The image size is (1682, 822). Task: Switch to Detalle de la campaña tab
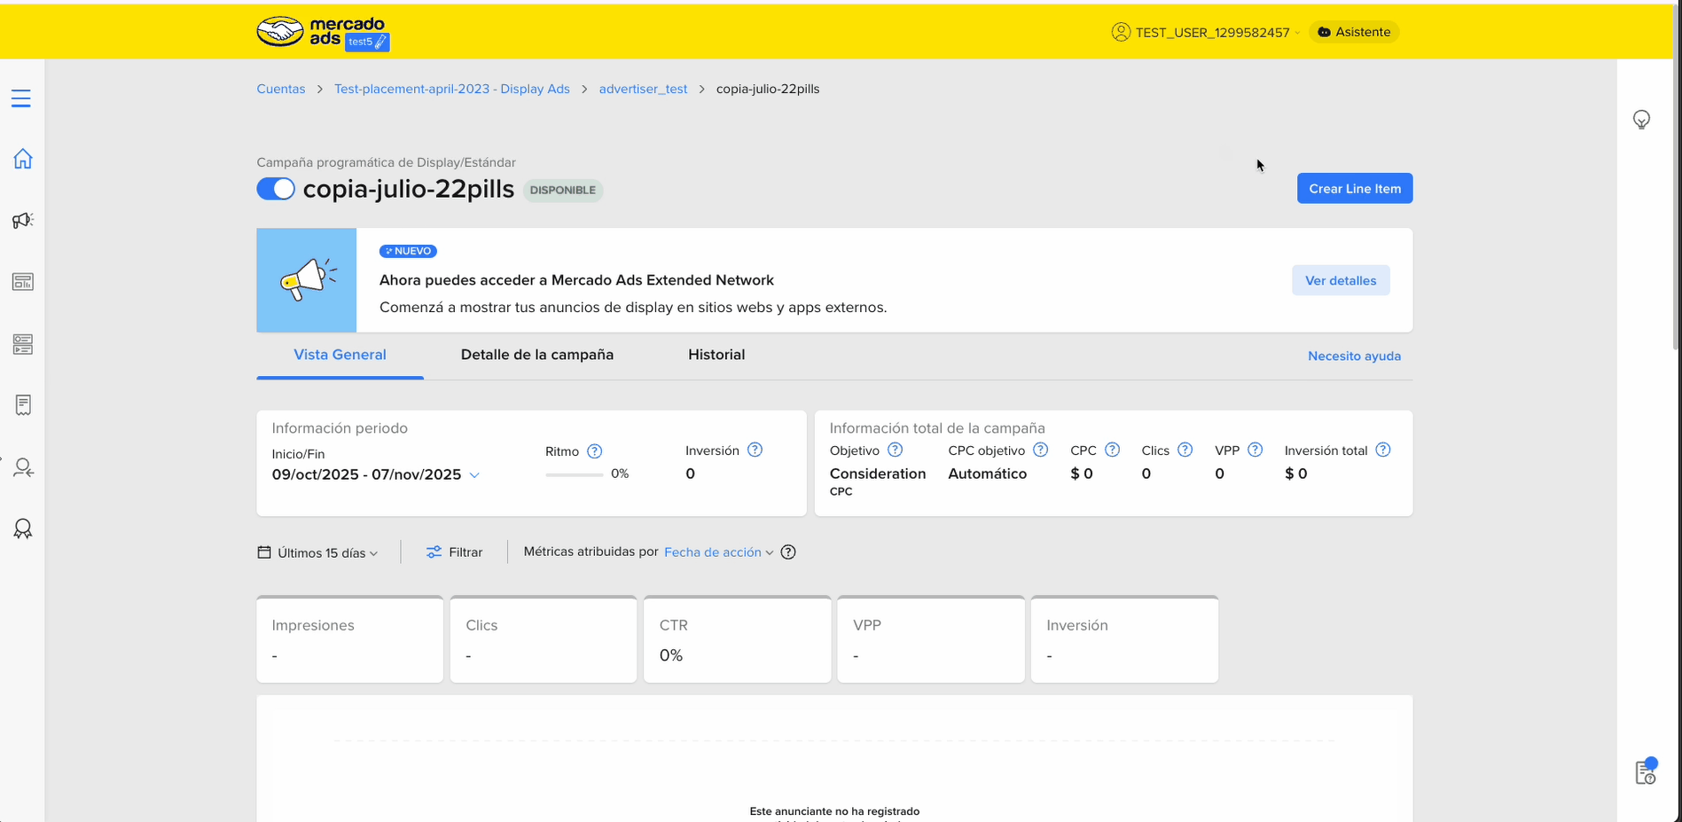tap(537, 355)
